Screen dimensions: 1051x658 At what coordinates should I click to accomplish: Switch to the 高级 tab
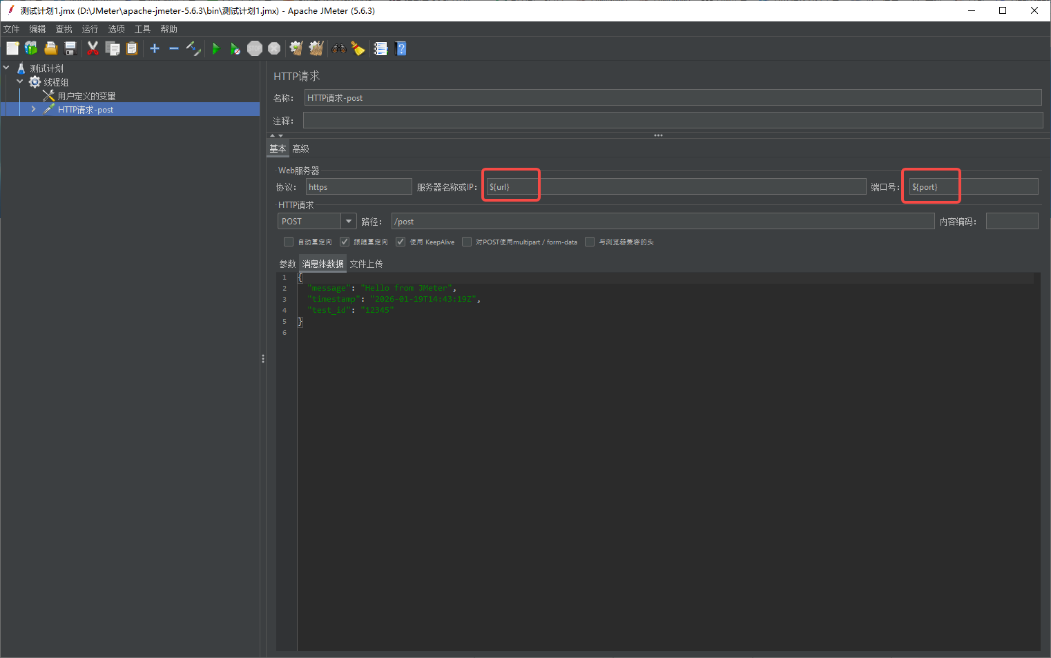point(300,148)
